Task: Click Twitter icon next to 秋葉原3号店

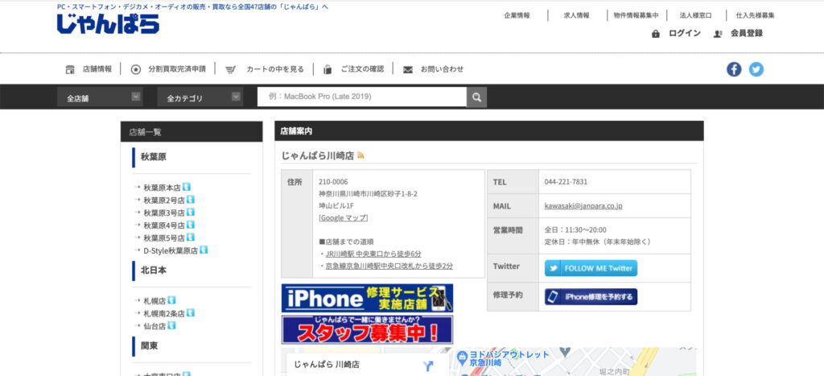Action: click(190, 212)
